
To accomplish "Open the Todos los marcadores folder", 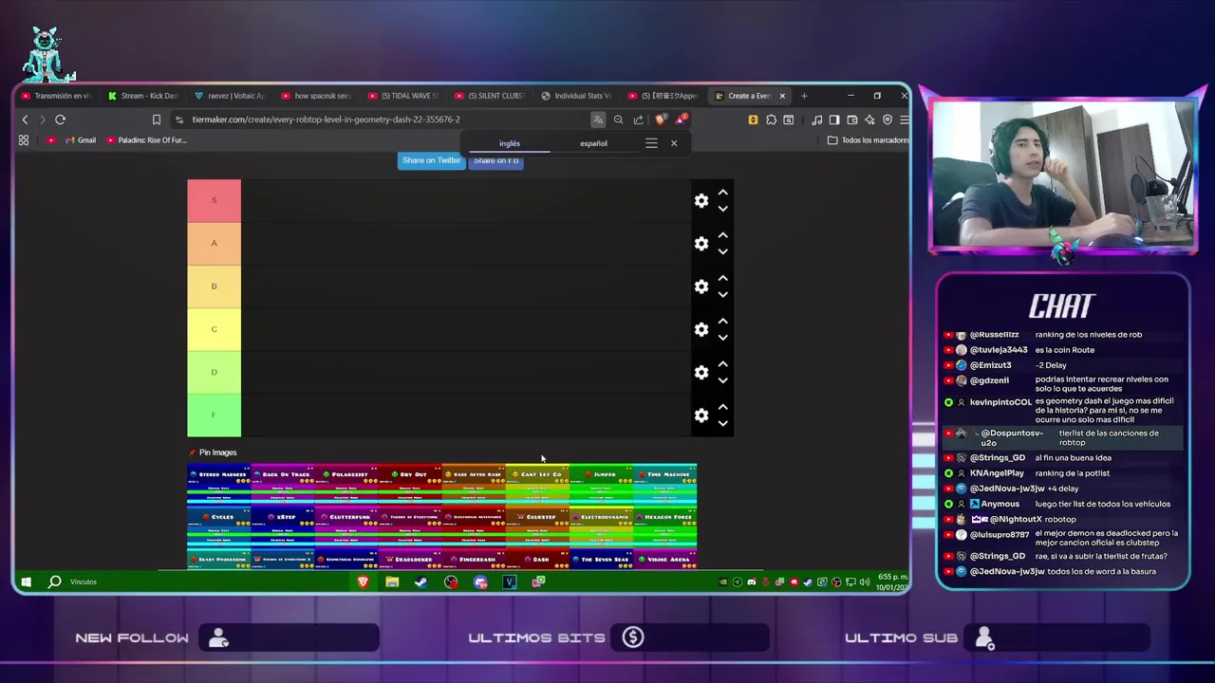I will click(869, 140).
